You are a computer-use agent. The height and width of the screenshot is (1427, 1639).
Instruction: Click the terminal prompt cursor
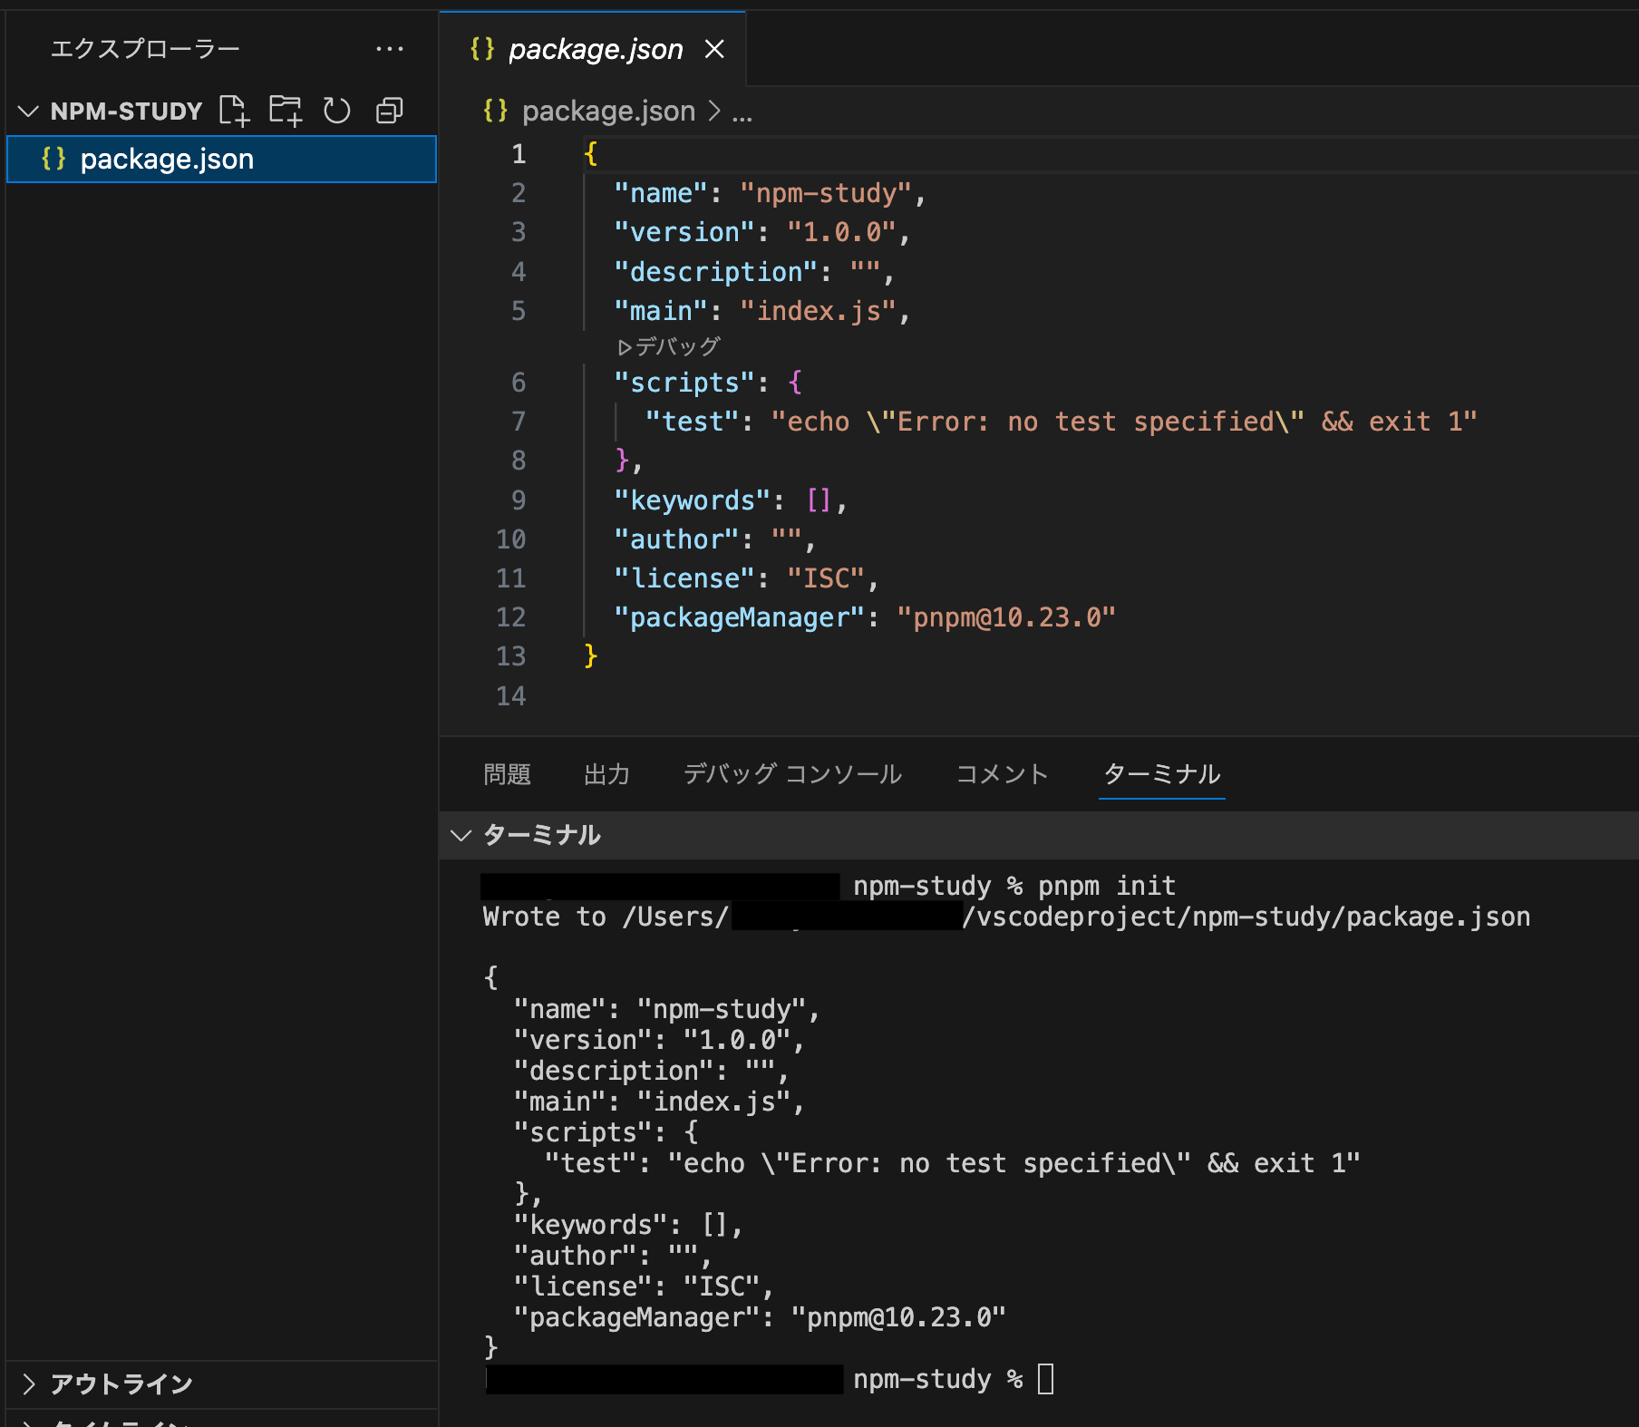tap(1045, 1379)
